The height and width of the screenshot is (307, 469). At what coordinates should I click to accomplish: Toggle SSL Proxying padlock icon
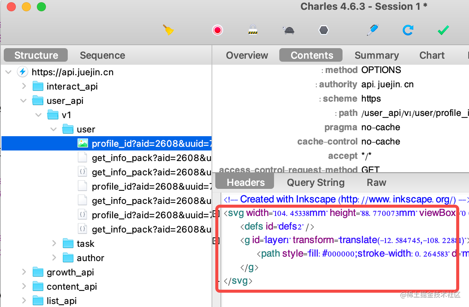(252, 30)
